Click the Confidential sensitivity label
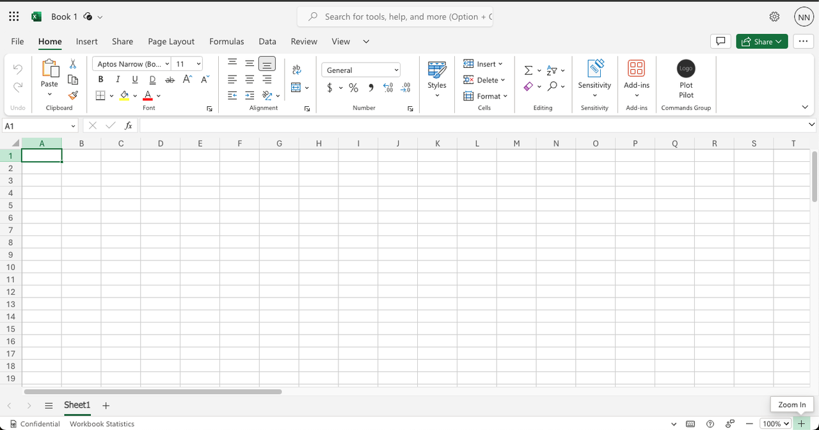This screenshot has width=819, height=430. point(35,424)
